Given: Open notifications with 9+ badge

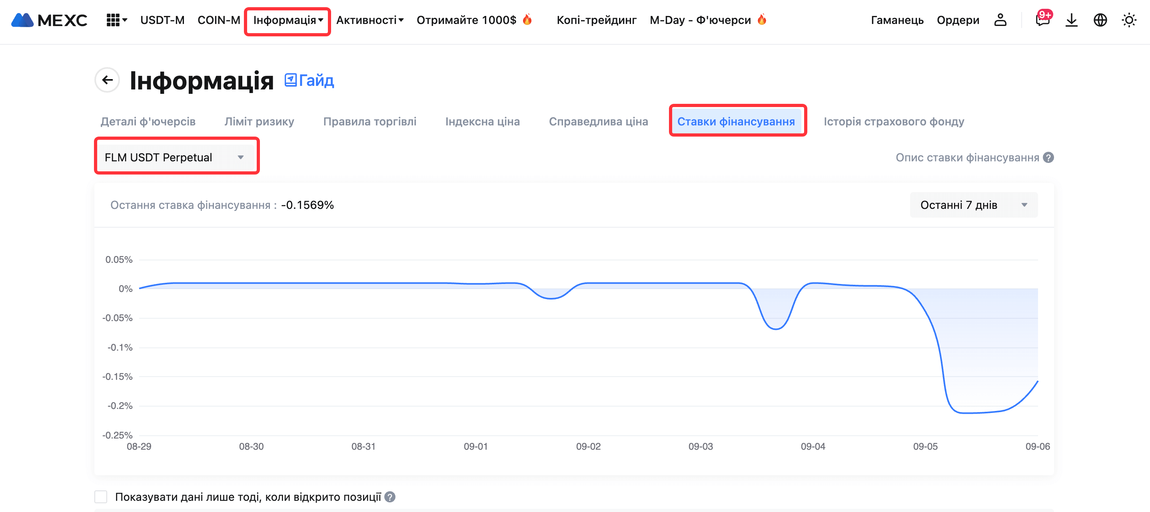Looking at the screenshot, I should (1042, 20).
